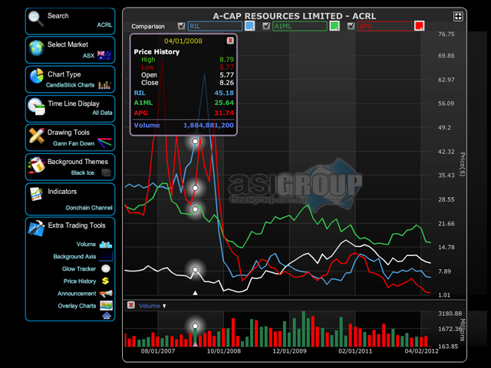Open the Volume indicator dropdown arrow

tap(164, 306)
